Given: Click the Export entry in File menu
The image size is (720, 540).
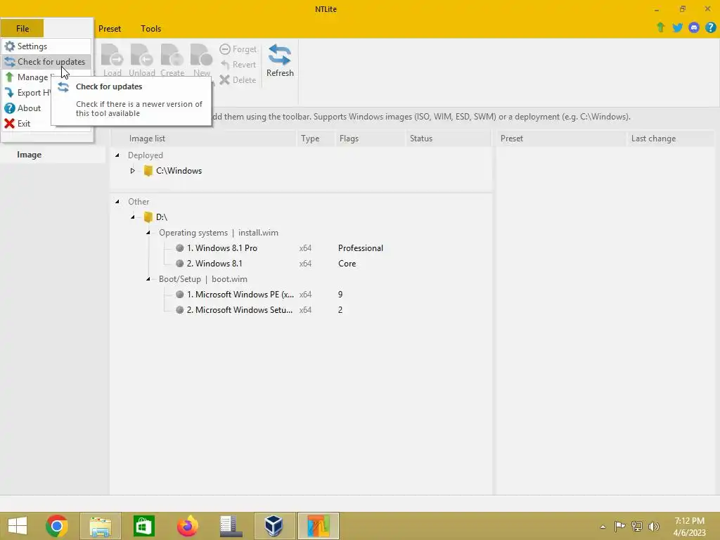Looking at the screenshot, I should [28, 93].
